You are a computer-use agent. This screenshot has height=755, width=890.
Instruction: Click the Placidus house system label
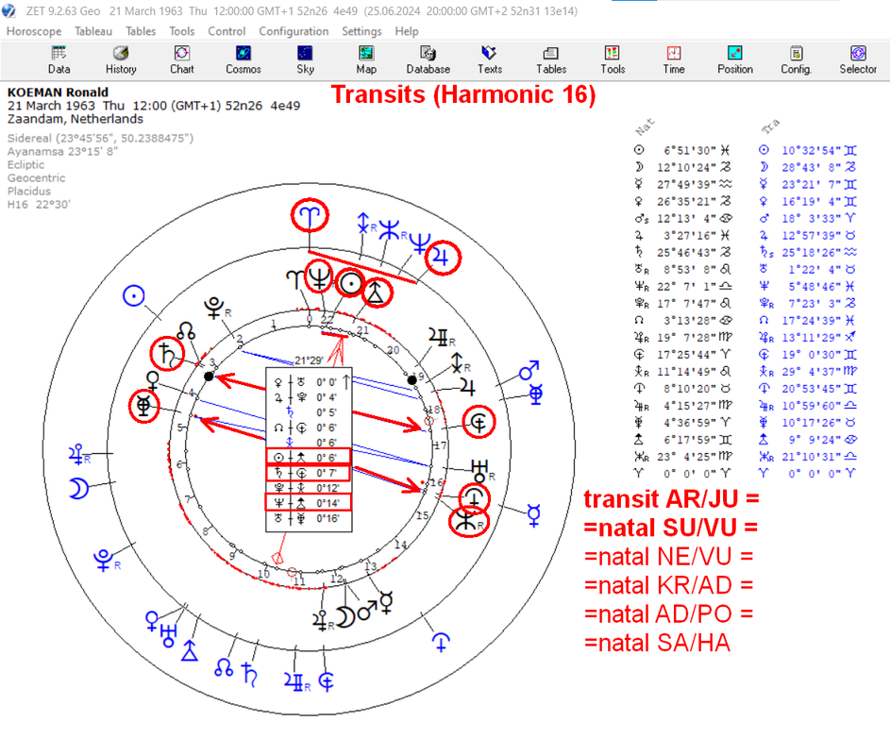coord(29,192)
